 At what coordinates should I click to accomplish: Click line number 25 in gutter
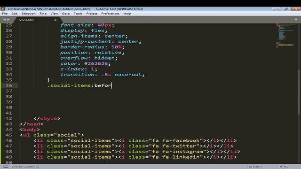[9, 25]
